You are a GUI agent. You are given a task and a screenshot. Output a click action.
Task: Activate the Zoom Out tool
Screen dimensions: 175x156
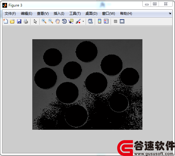[x=51, y=21]
